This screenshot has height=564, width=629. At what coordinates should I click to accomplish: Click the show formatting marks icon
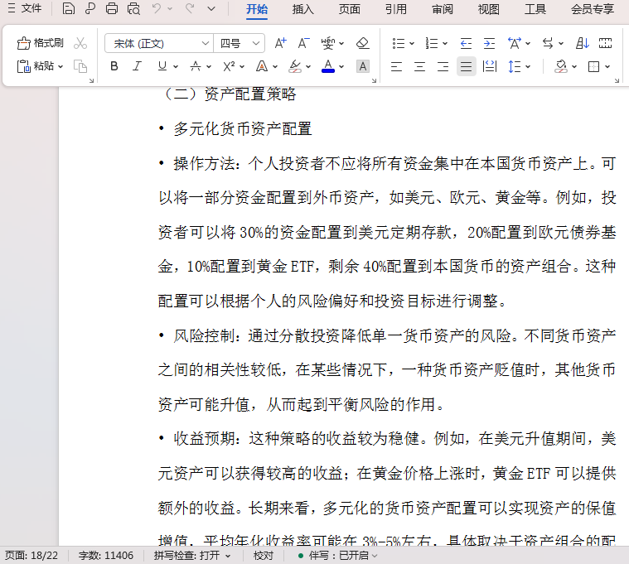pos(605,43)
